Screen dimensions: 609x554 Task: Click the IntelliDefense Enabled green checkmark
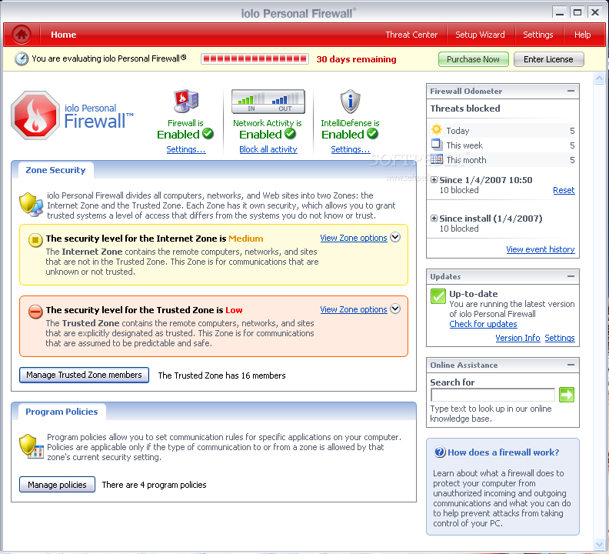pyautogui.click(x=372, y=134)
